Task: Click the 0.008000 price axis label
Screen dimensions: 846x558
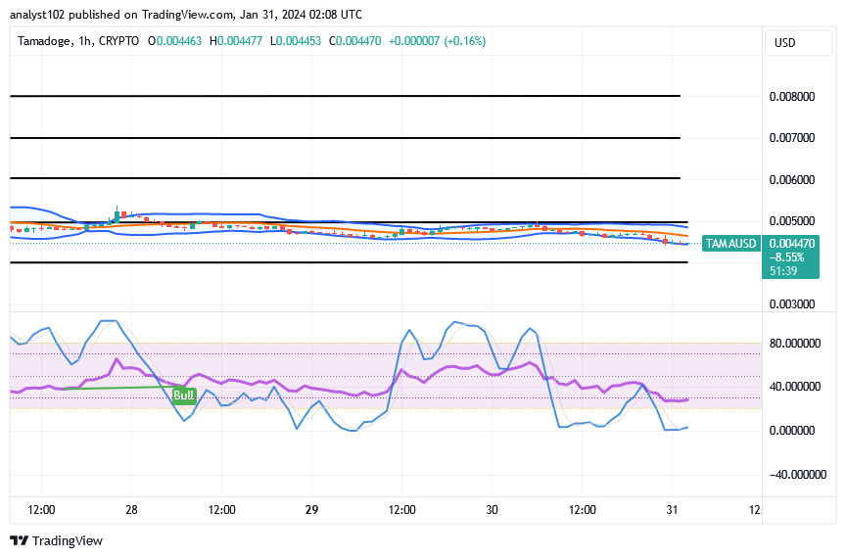Action: pos(792,97)
